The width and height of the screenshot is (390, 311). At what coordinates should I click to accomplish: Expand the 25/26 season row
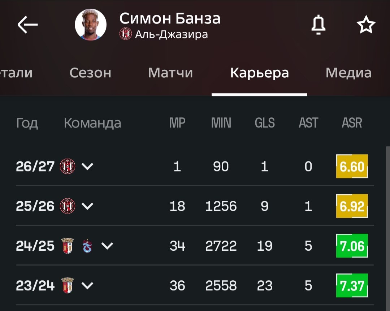coord(87,206)
